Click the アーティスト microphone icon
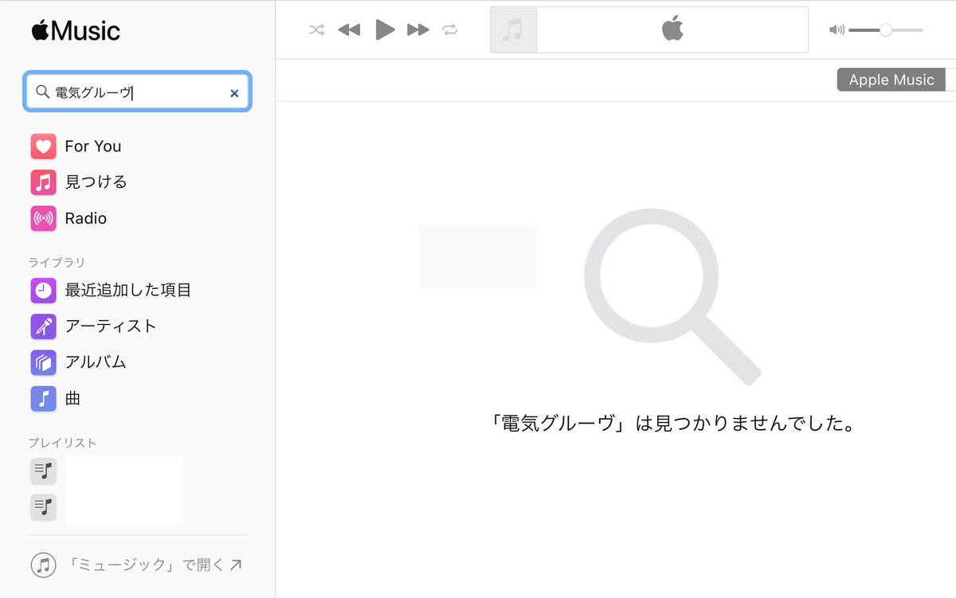 click(43, 326)
